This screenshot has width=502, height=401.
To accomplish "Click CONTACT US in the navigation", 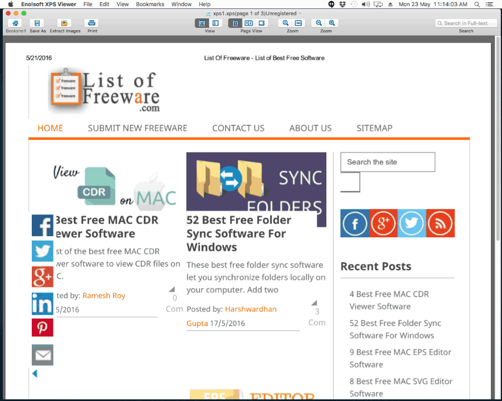I will [x=238, y=128].
